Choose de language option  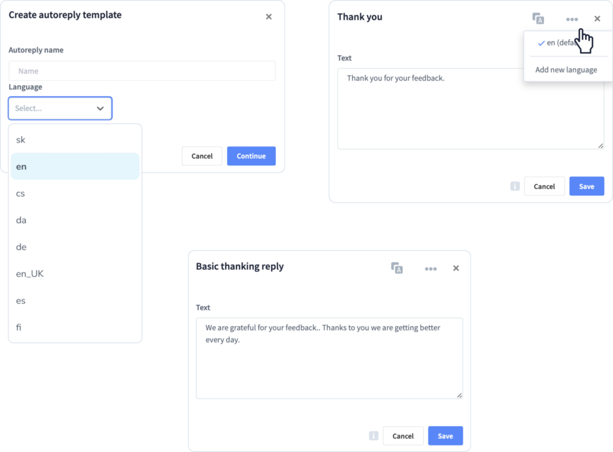75,247
